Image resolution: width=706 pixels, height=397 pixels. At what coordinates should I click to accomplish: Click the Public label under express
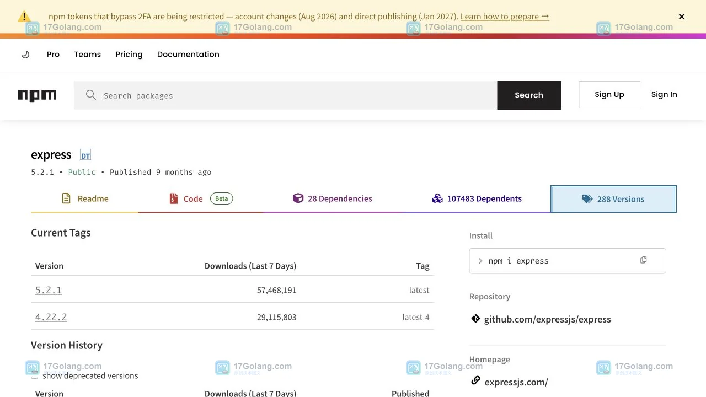(82, 172)
